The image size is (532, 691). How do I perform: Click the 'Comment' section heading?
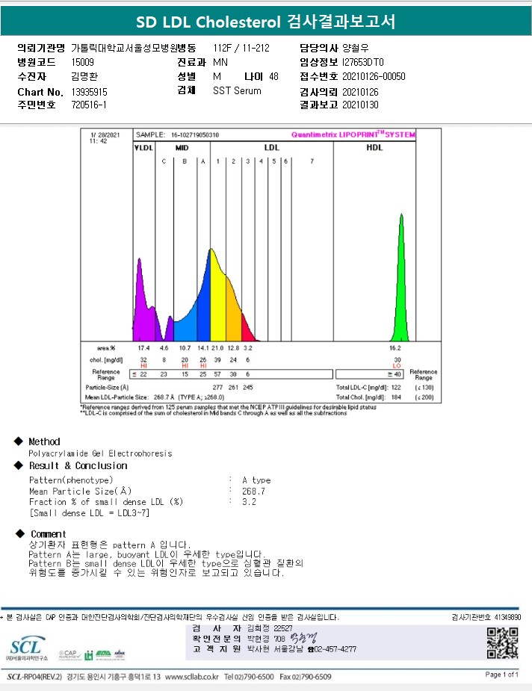coord(48,534)
